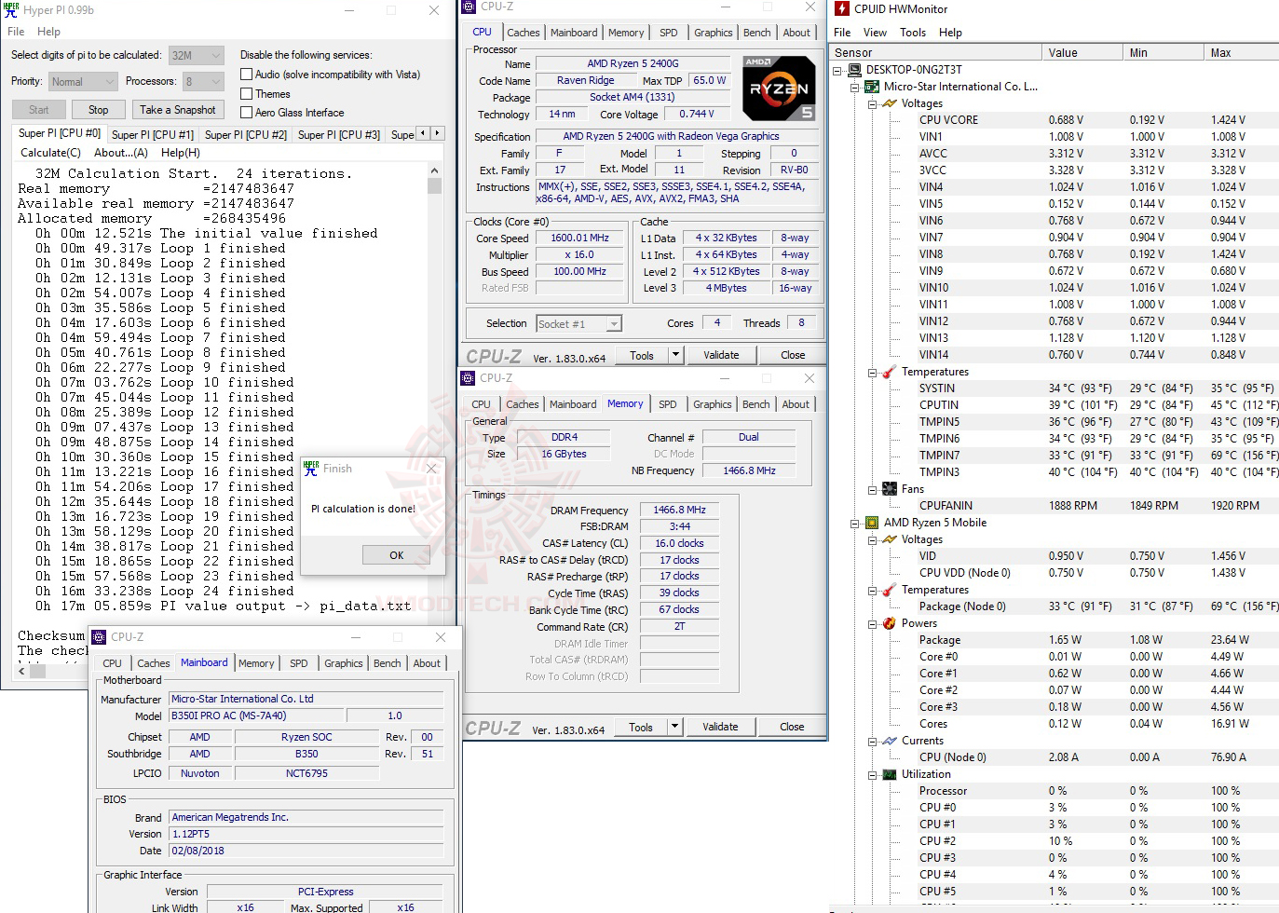1279x913 pixels.
Task: Click the Max column header in HWMonitor
Action: point(1242,53)
